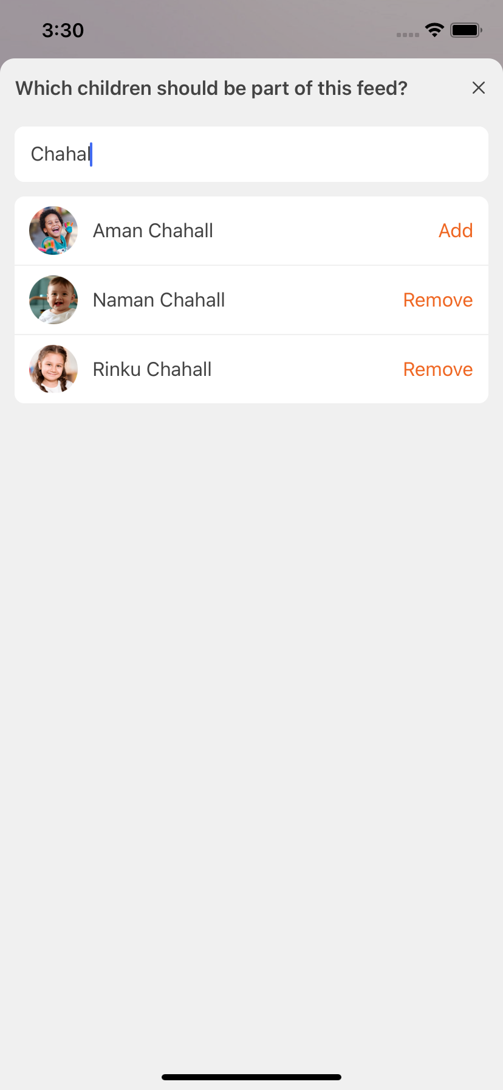Click the "Which children" header title

(211, 89)
